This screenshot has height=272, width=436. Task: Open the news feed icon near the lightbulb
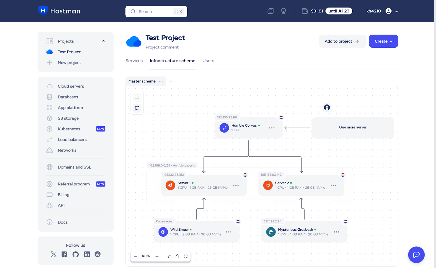[270, 11]
